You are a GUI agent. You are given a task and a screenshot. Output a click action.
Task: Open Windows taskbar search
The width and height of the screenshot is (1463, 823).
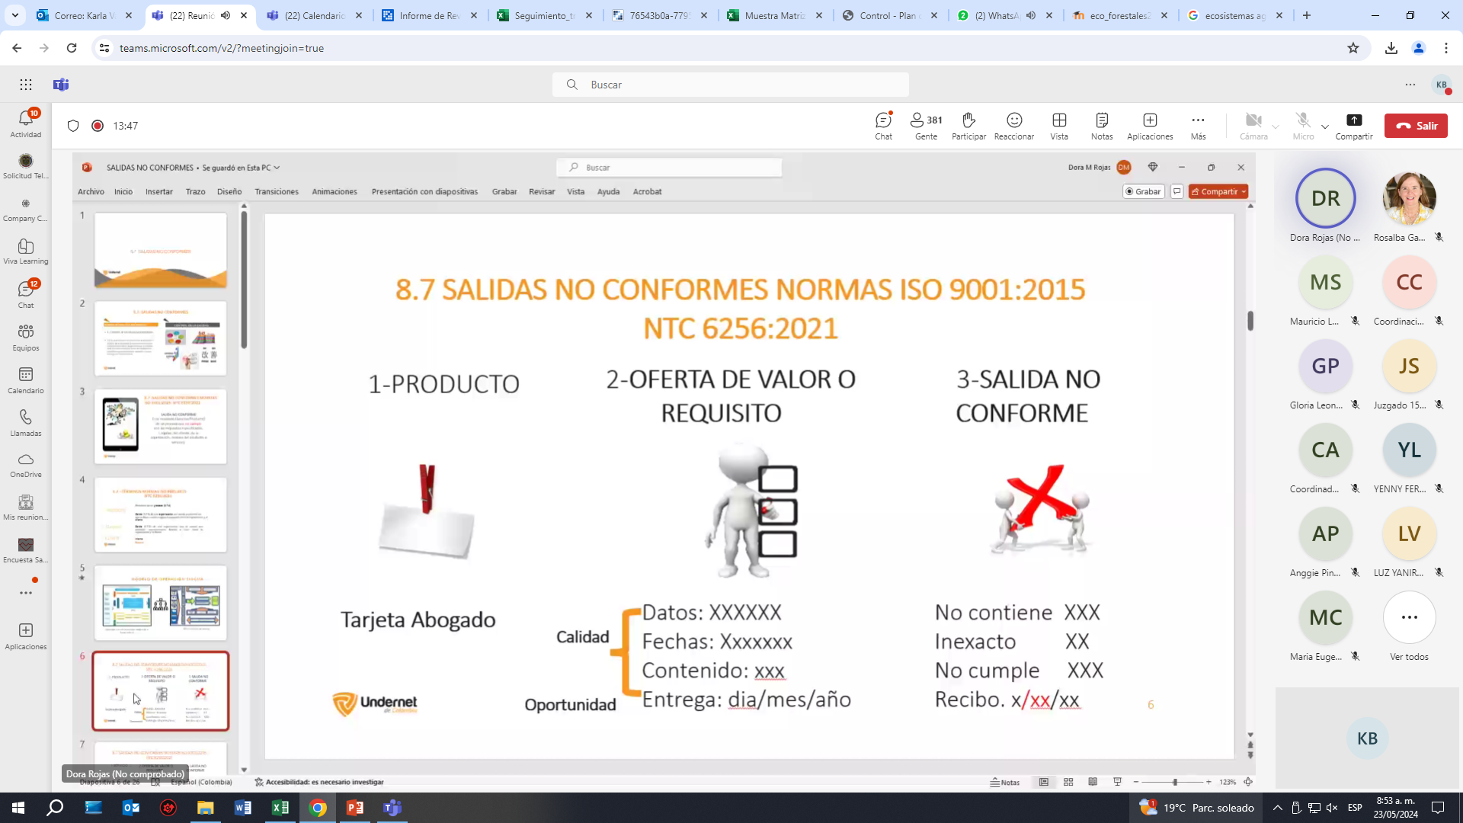click(x=56, y=808)
